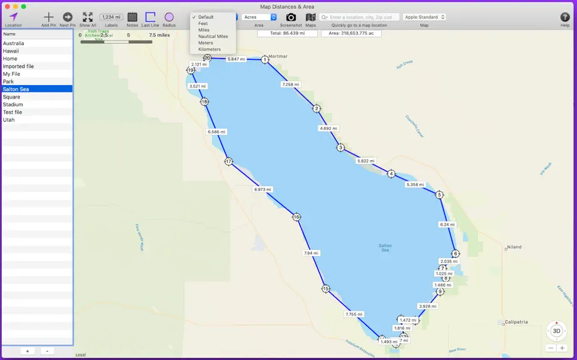Click map pin number 17
The image size is (577, 360).
[229, 161]
